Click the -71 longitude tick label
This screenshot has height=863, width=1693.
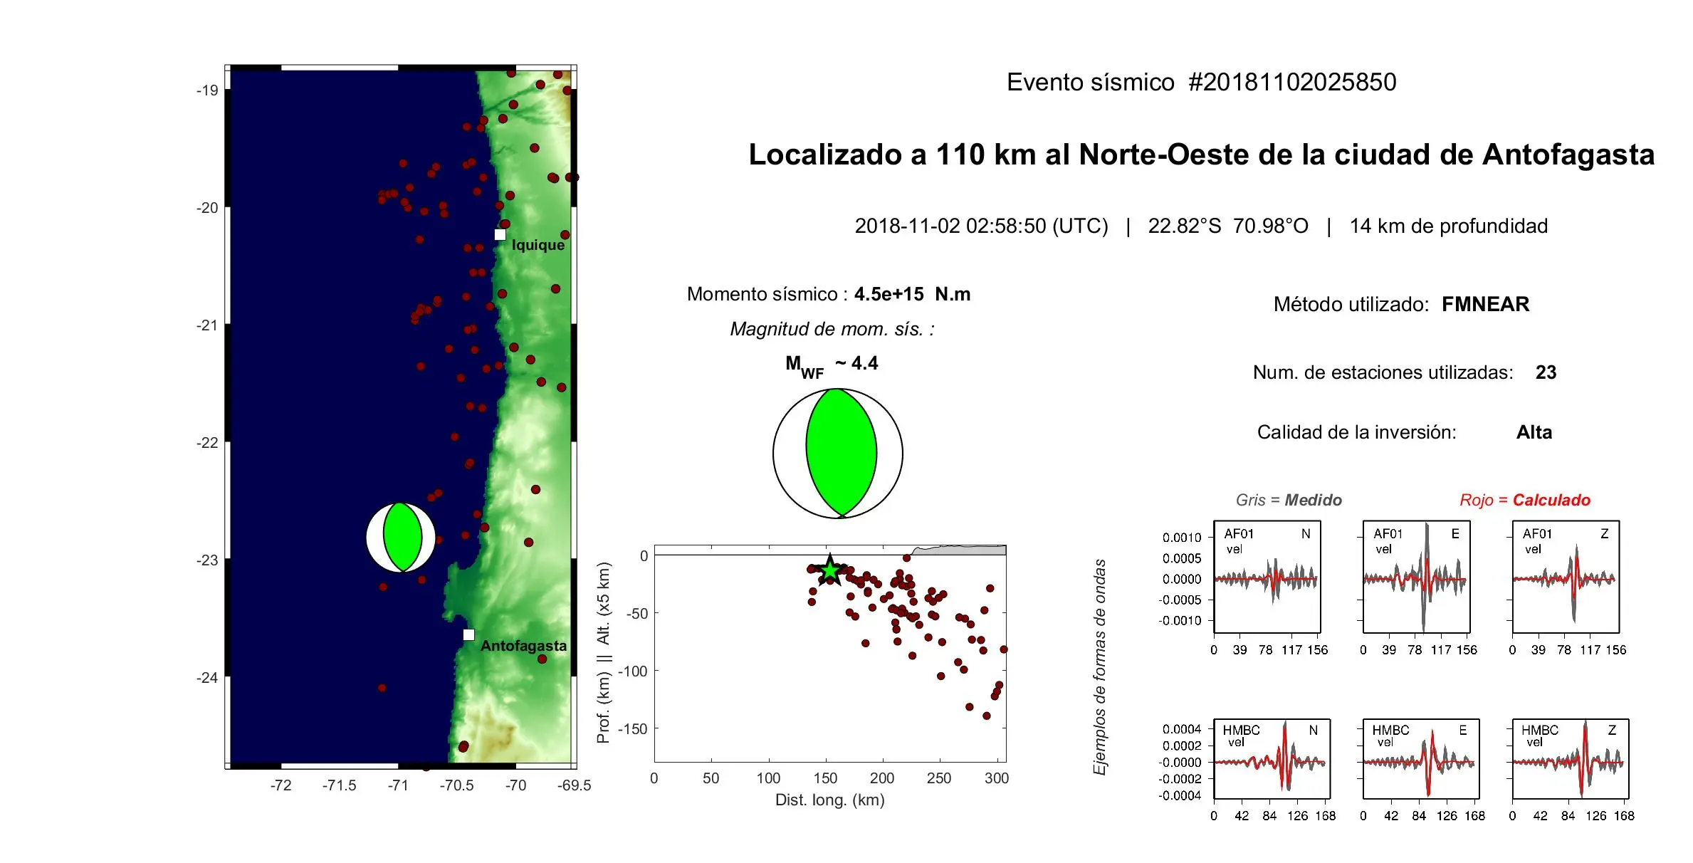pyautogui.click(x=398, y=785)
